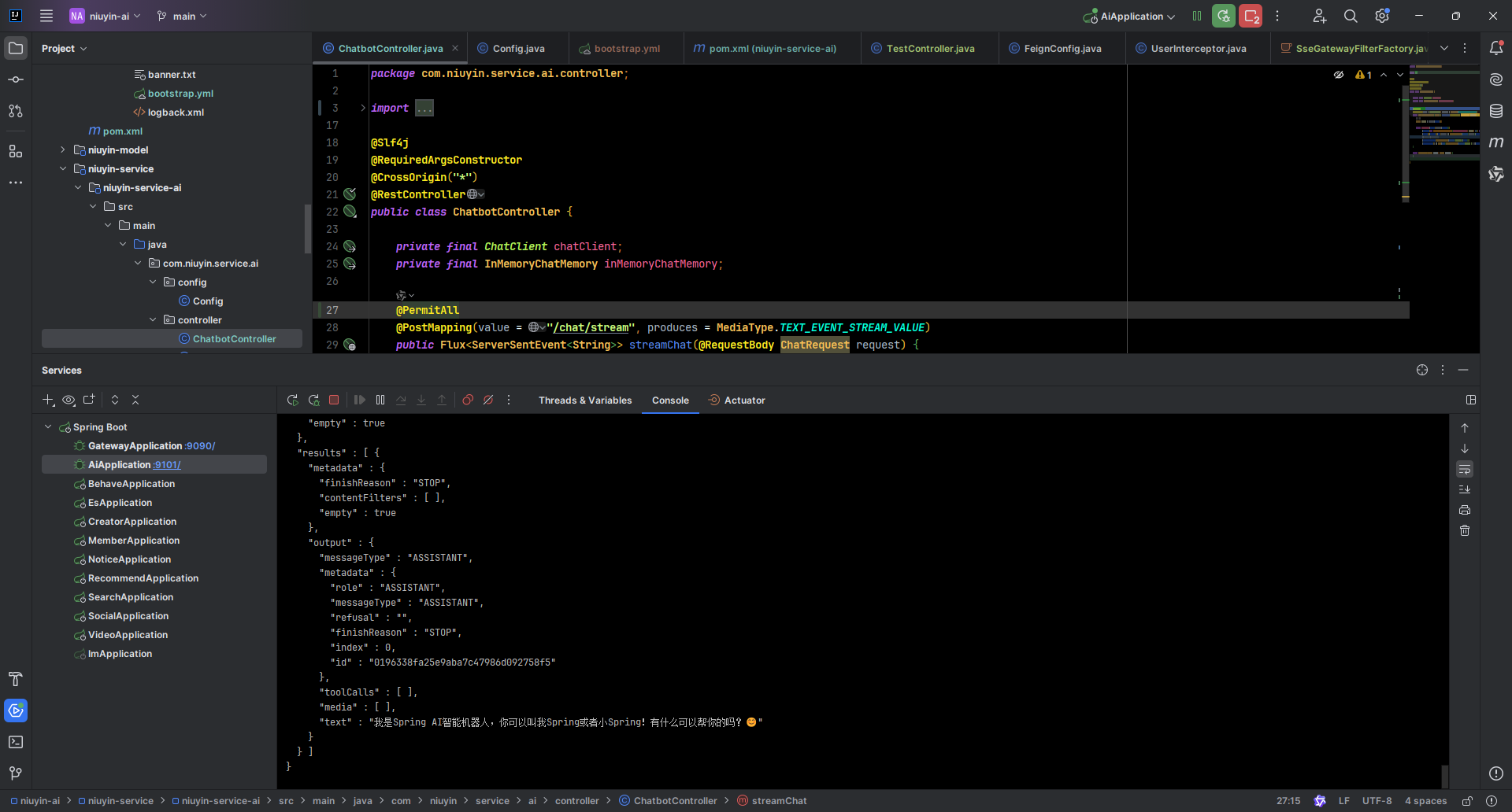Open the Actuator tab
1512x812 pixels.
[x=736, y=400]
